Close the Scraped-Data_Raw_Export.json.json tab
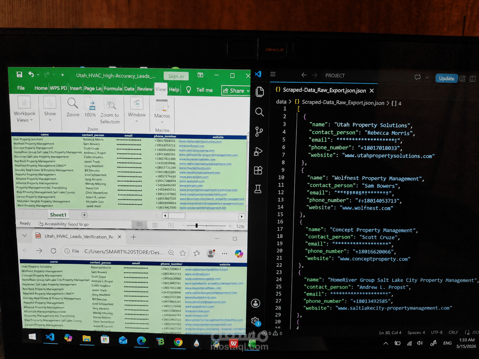The height and width of the screenshot is (359, 479). pos(371,91)
